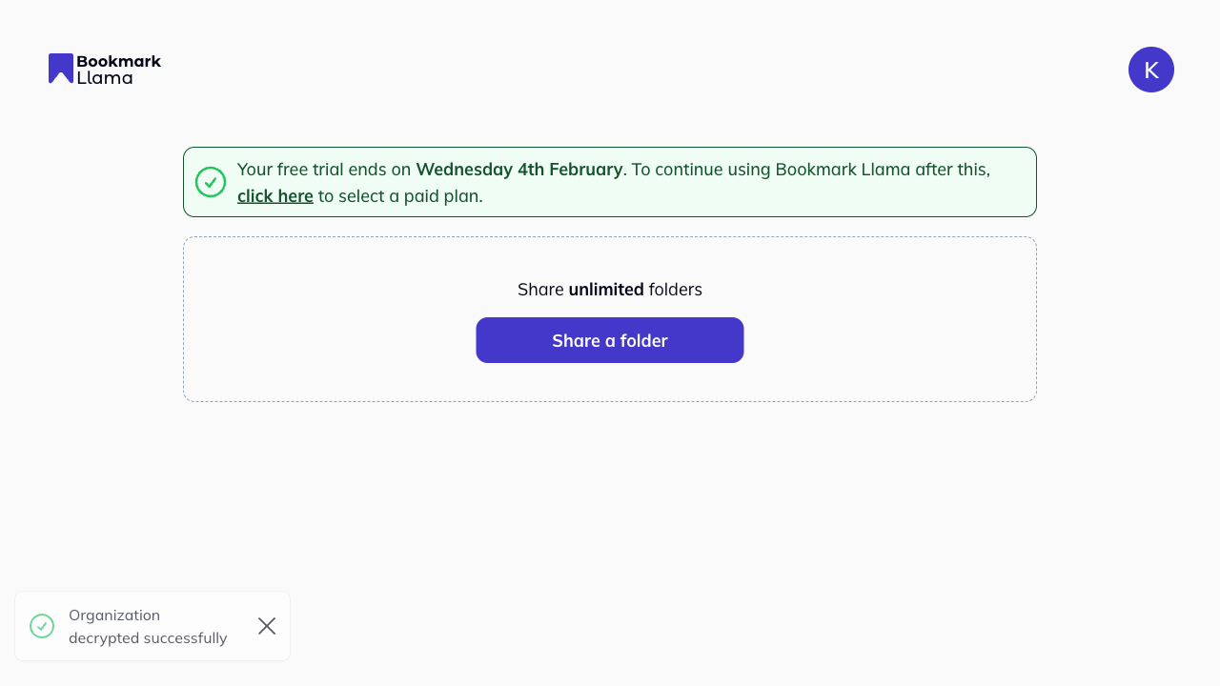Dismiss the "Organization decrypted successfully" toast
The image size is (1220, 686).
267,626
